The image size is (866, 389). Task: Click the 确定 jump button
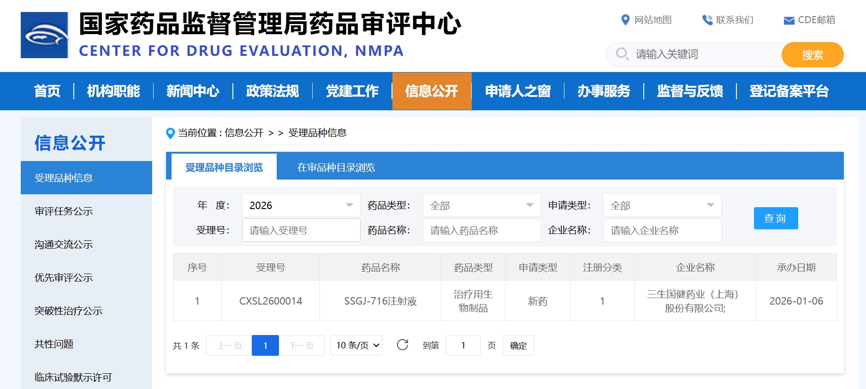[518, 345]
